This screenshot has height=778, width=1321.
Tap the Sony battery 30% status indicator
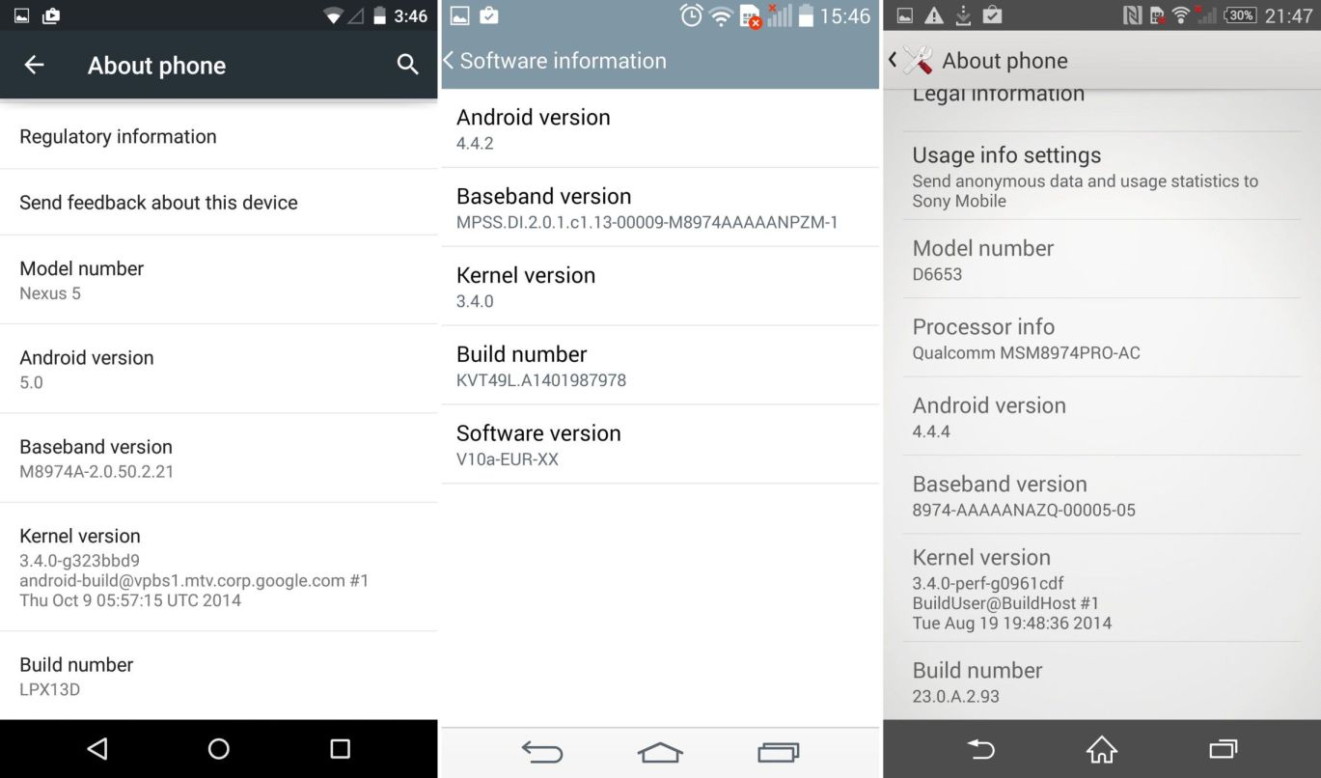pyautogui.click(x=1240, y=15)
